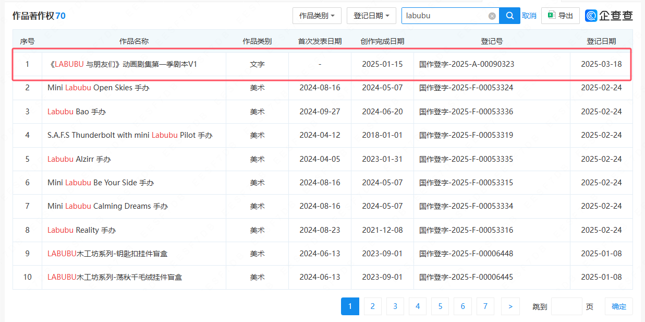The image size is (645, 322).
Task: Click Mini Labubu Open Skies 手办 title
Action: tap(99, 88)
